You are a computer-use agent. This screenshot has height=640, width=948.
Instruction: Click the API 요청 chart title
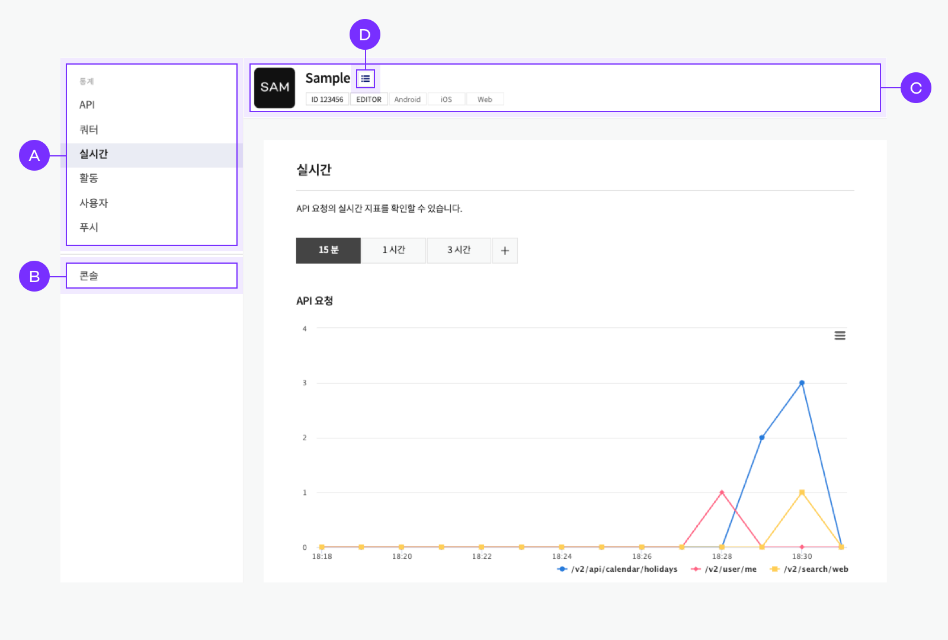tap(315, 301)
